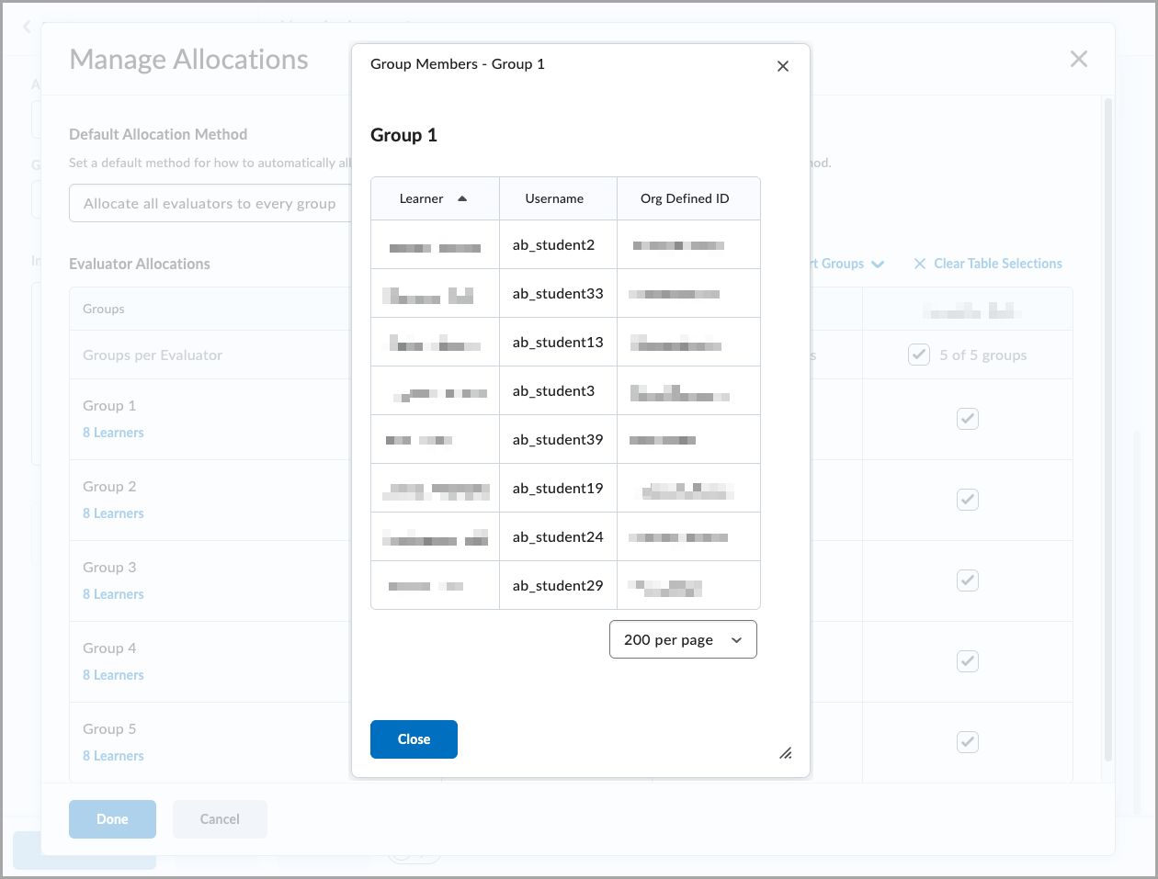Open the Allocate all evaluators to every group dropdown

tap(210, 203)
